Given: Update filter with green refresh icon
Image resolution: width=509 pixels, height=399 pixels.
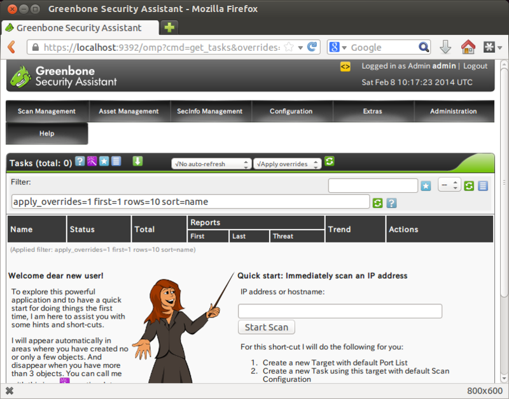Looking at the screenshot, I should (377, 203).
